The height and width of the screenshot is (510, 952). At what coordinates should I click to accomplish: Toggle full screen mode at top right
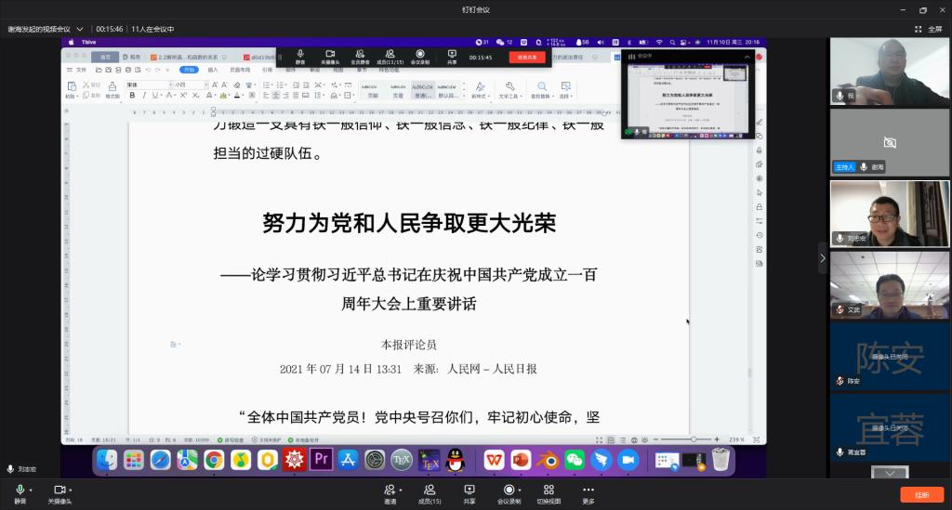pyautogui.click(x=929, y=29)
